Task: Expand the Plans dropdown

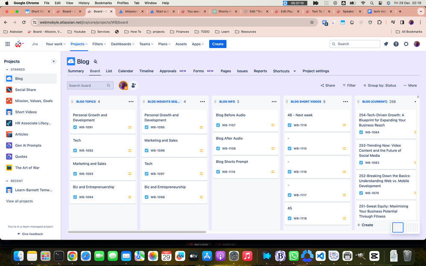Action: click(x=165, y=44)
